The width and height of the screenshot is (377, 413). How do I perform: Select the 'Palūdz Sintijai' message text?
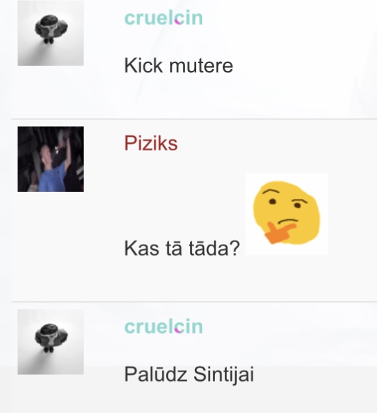189,375
